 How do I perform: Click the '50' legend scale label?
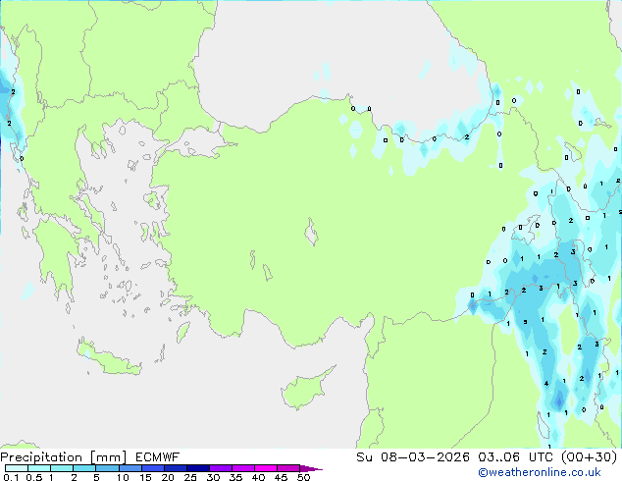pyautogui.click(x=303, y=477)
